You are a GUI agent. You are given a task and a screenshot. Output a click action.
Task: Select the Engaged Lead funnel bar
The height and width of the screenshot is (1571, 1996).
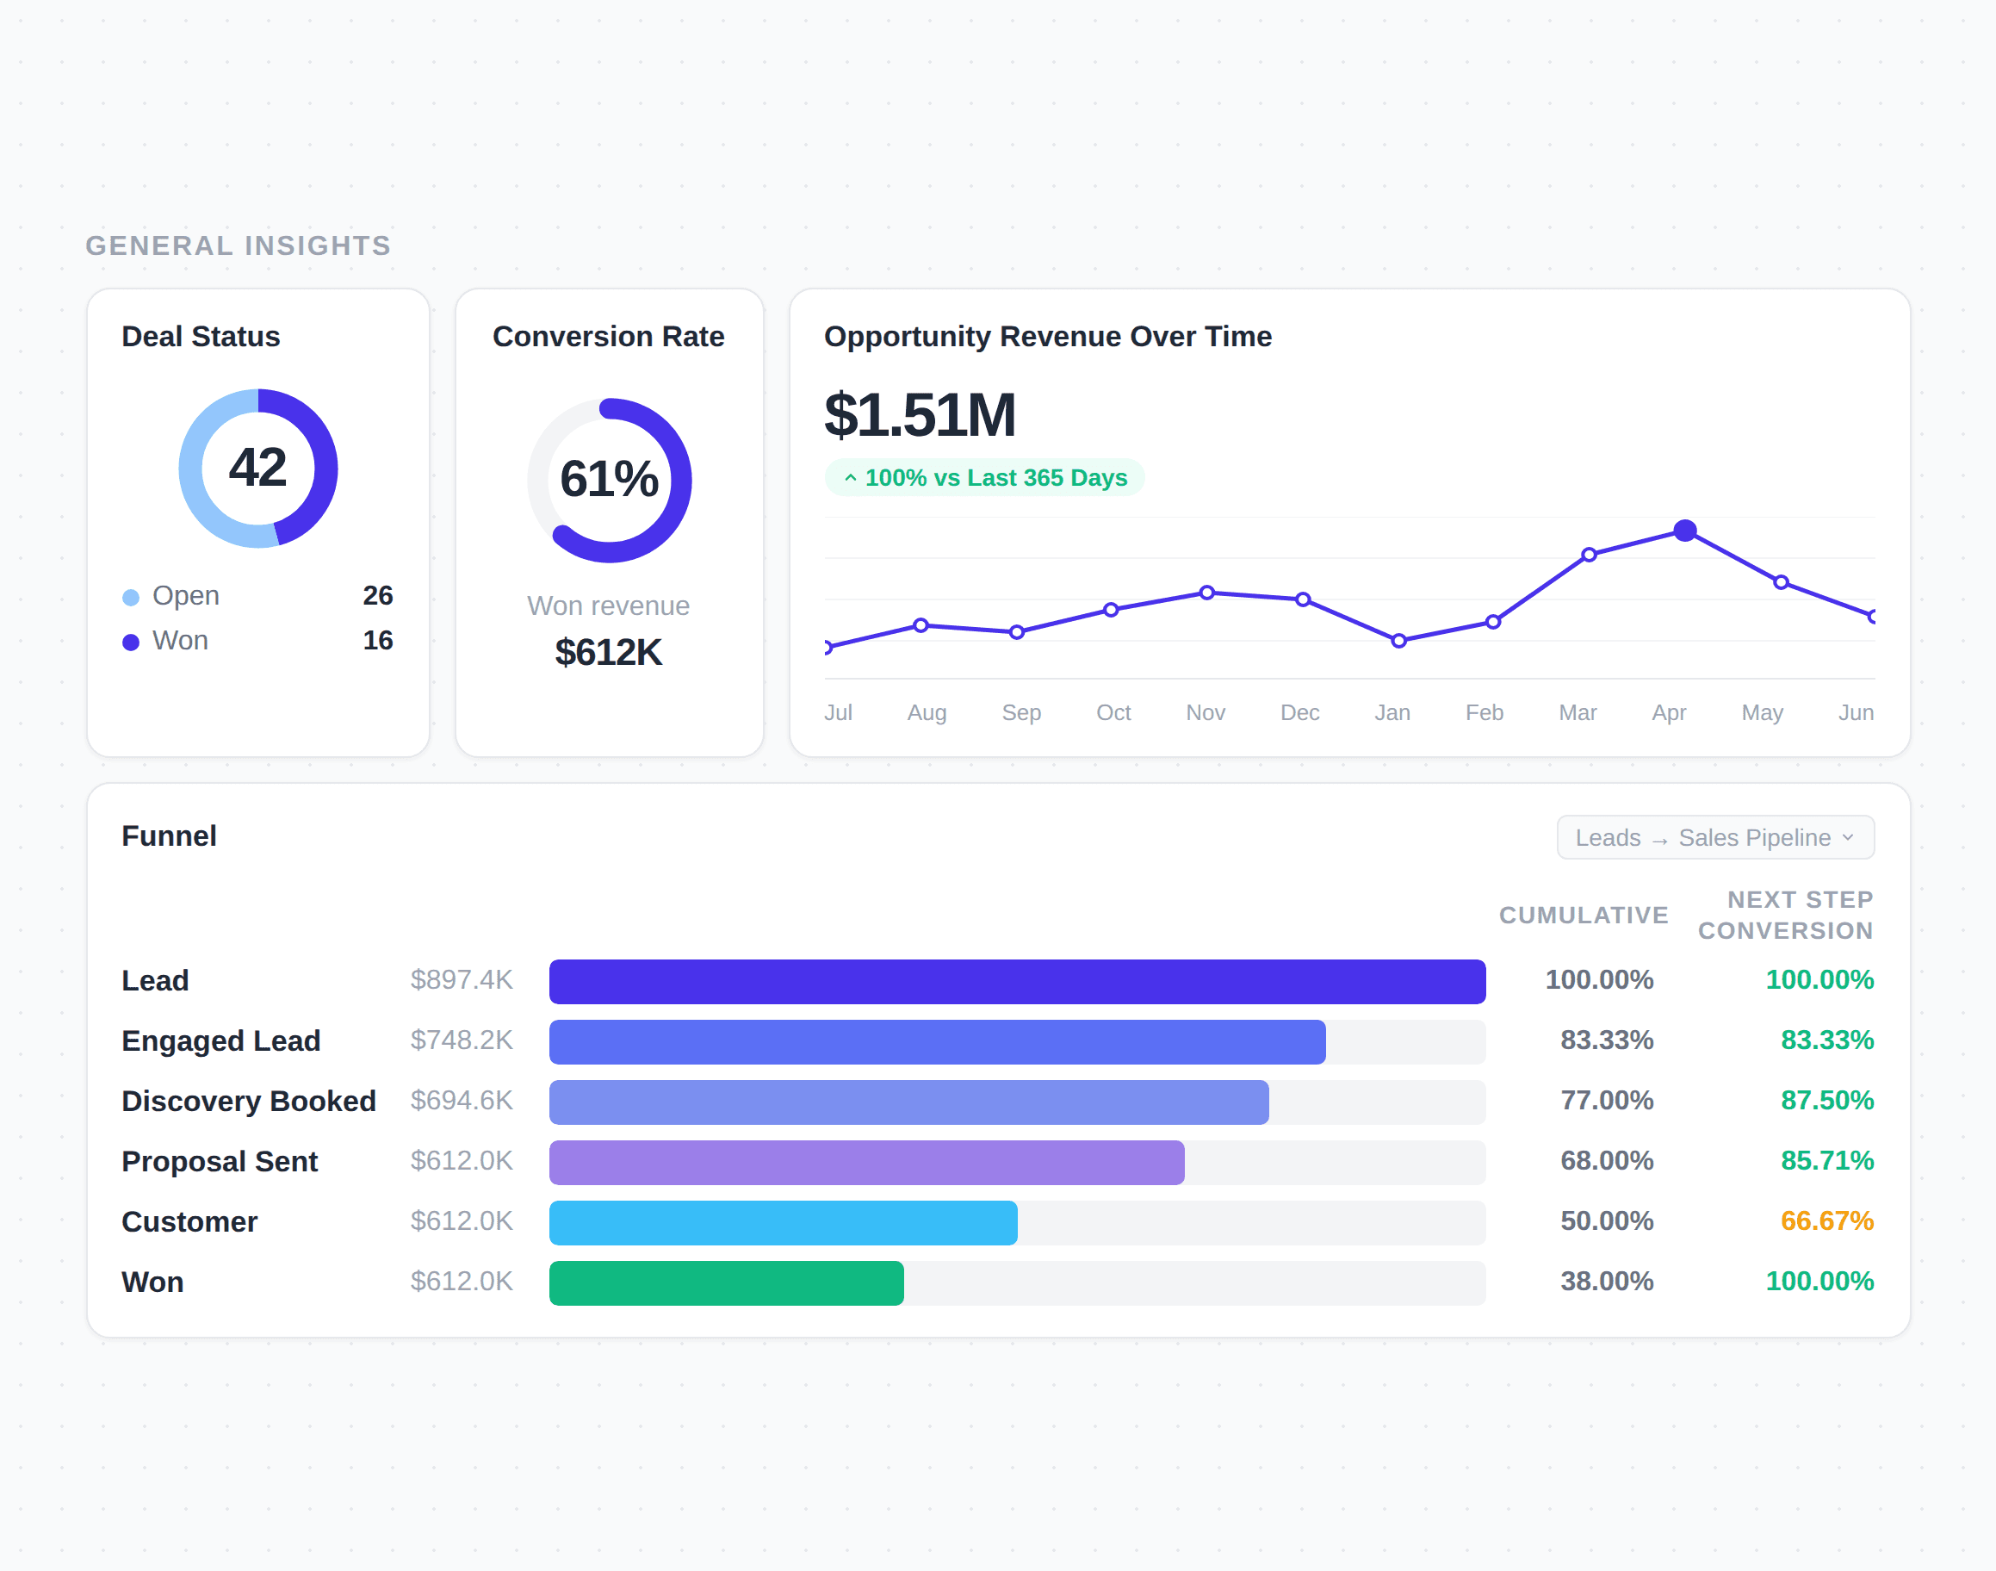click(x=937, y=1042)
